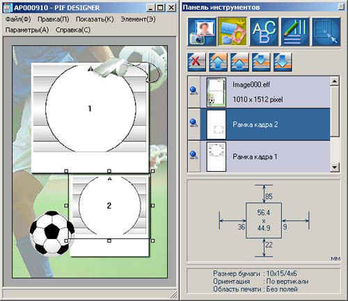The width and height of the screenshot is (348, 301).
Task: Click the PIF Designer app icon in title bar
Action: point(8,8)
